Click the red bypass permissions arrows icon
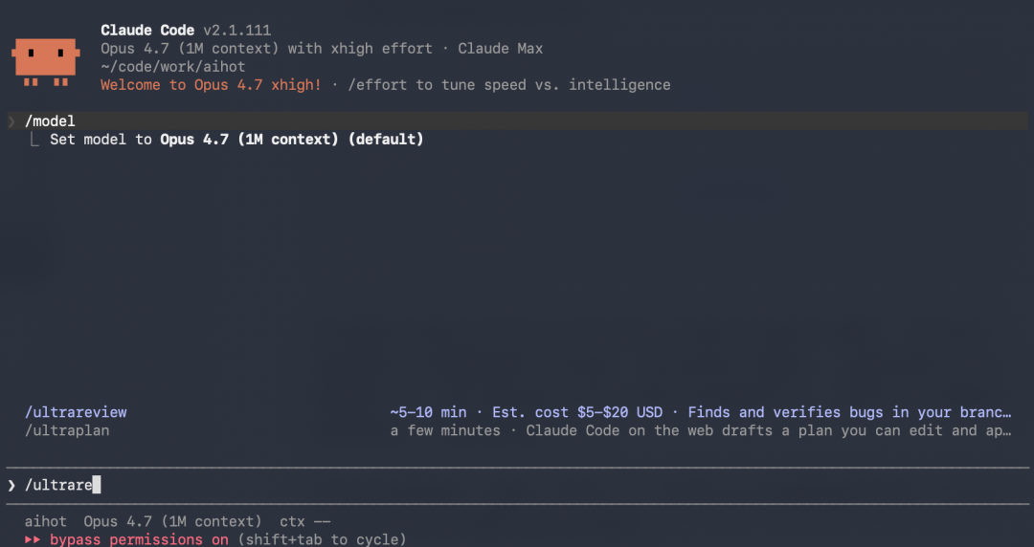This screenshot has width=1034, height=547. (33, 539)
